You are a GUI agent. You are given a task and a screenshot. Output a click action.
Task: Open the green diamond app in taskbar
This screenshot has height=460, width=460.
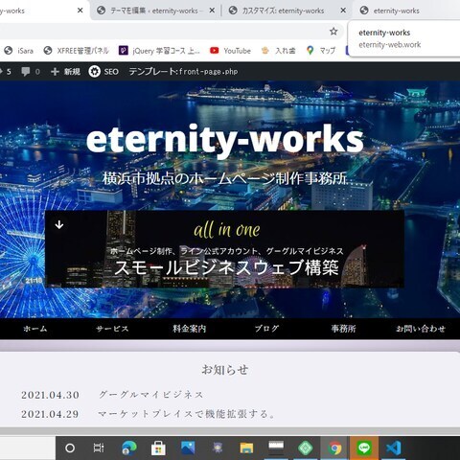(x=306, y=448)
